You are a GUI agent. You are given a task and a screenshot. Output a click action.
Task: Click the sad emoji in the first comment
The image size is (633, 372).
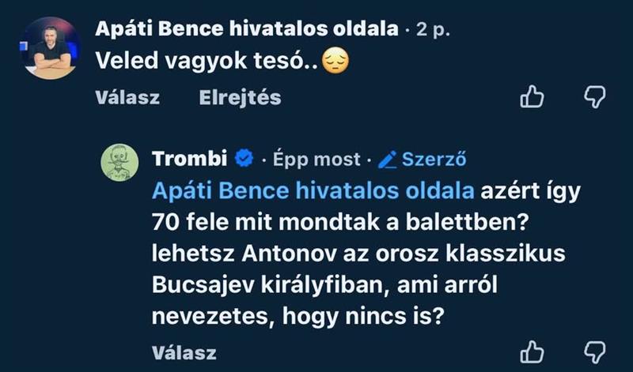(335, 61)
